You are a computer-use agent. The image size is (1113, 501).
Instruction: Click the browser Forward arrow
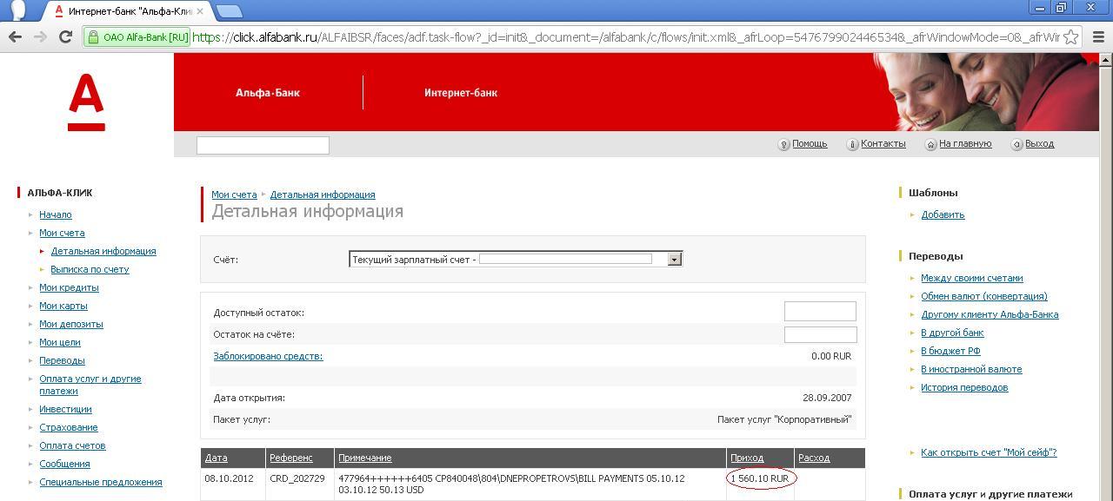click(40, 36)
